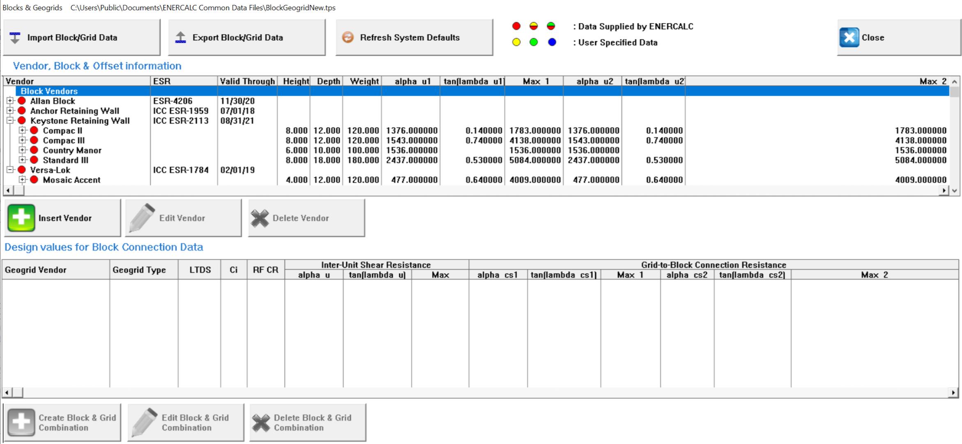Click the Refresh System Defaults circular arrow icon
962x444 pixels.
point(348,37)
